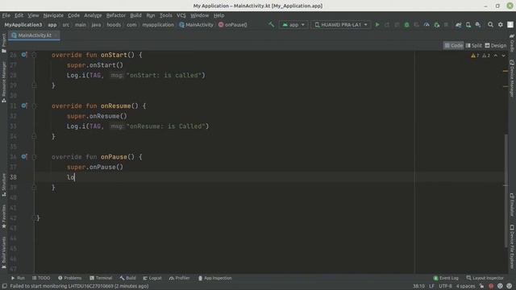Click the Make Project hammer icon
Screen dimensions: 516x290
(x=271, y=25)
